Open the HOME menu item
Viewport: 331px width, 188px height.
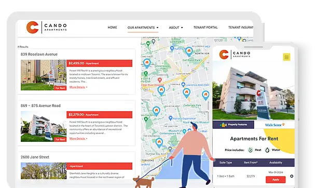click(112, 28)
